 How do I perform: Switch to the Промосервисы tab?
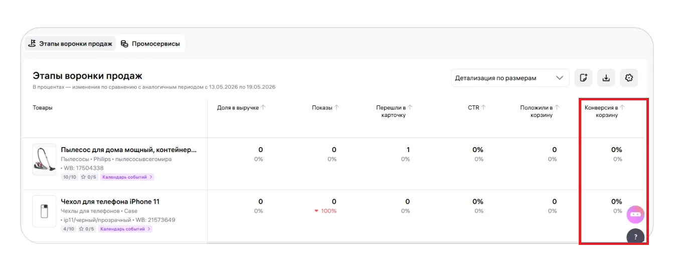tap(150, 44)
